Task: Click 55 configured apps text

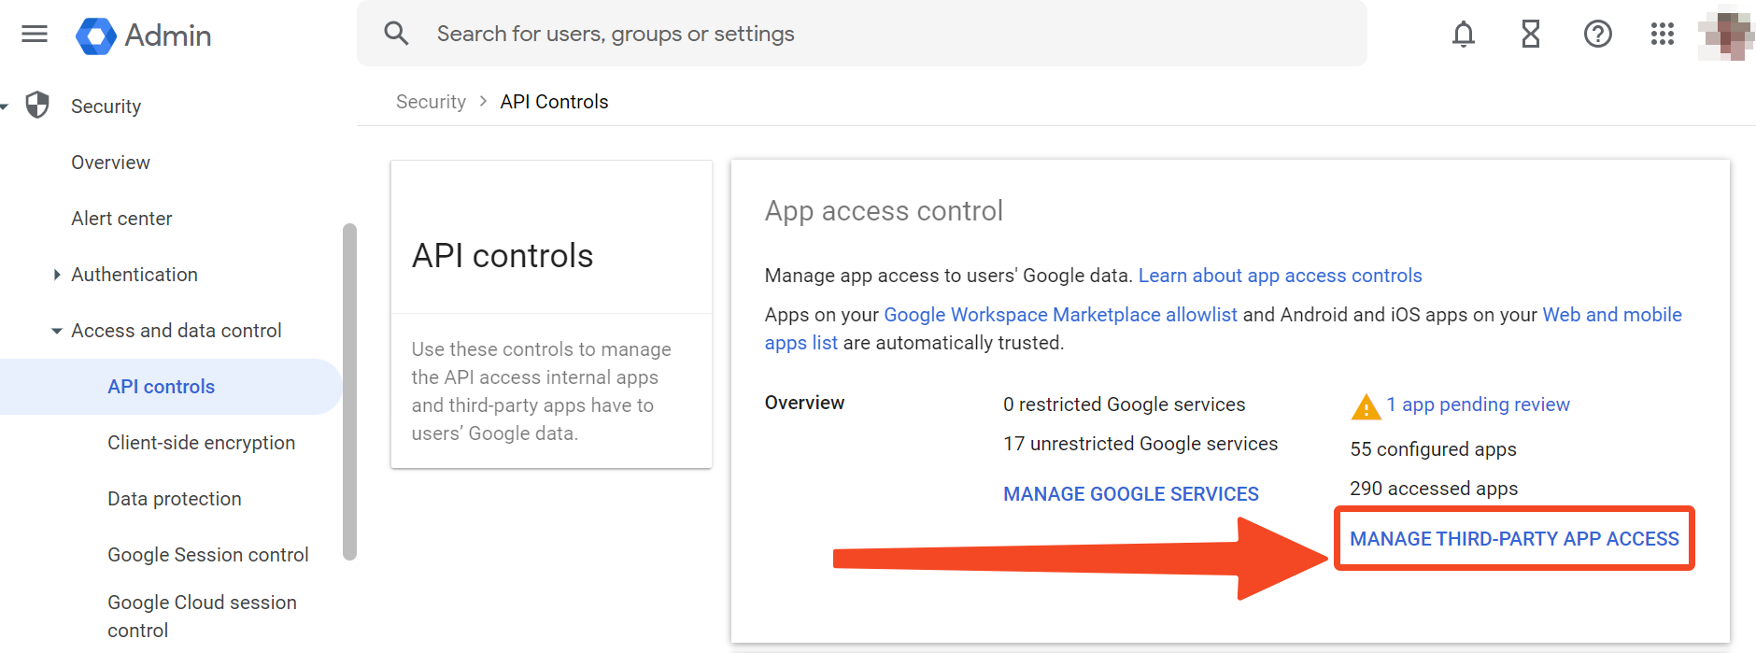Action: [1433, 449]
